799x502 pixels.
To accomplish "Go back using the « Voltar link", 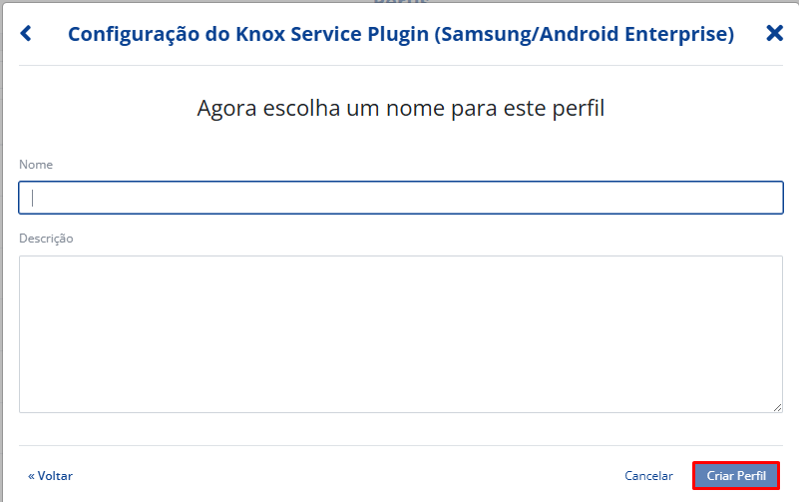I will [x=50, y=476].
